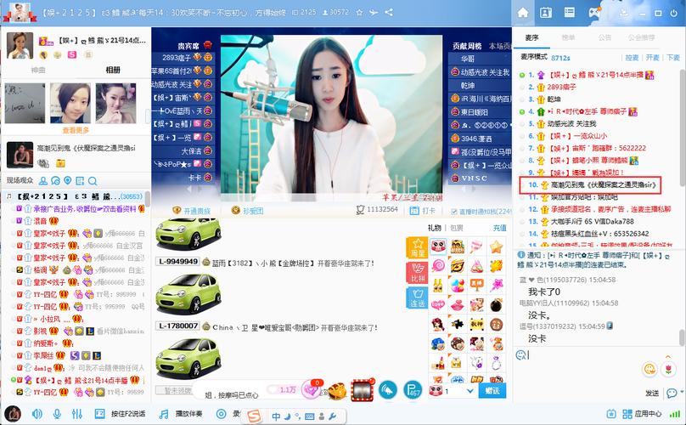Click the 充值 recharge link

(x=499, y=228)
